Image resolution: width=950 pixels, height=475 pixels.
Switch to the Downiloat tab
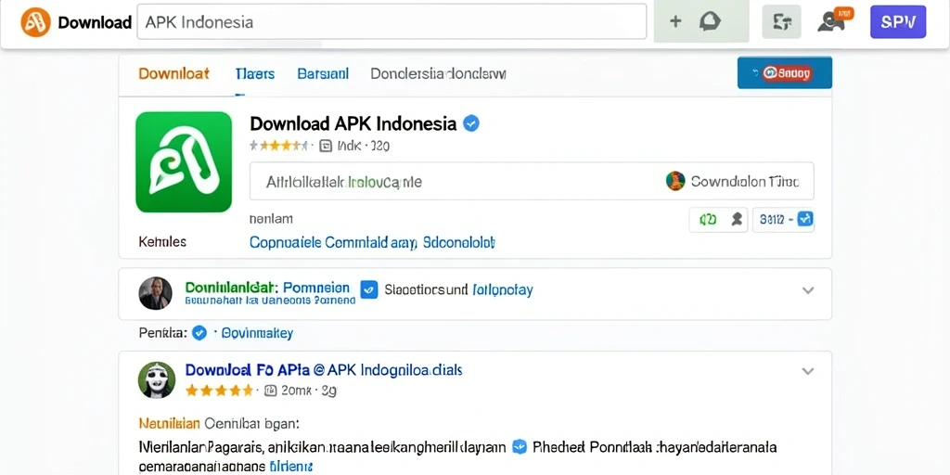point(173,74)
